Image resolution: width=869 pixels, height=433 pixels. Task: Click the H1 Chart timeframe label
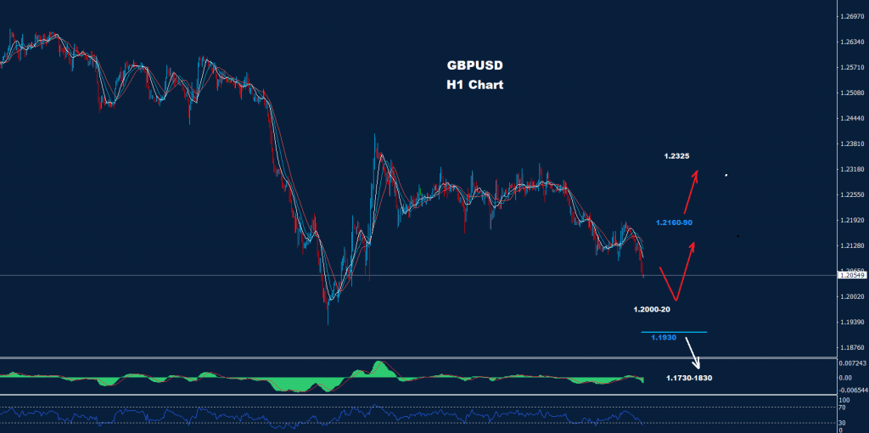coord(475,86)
